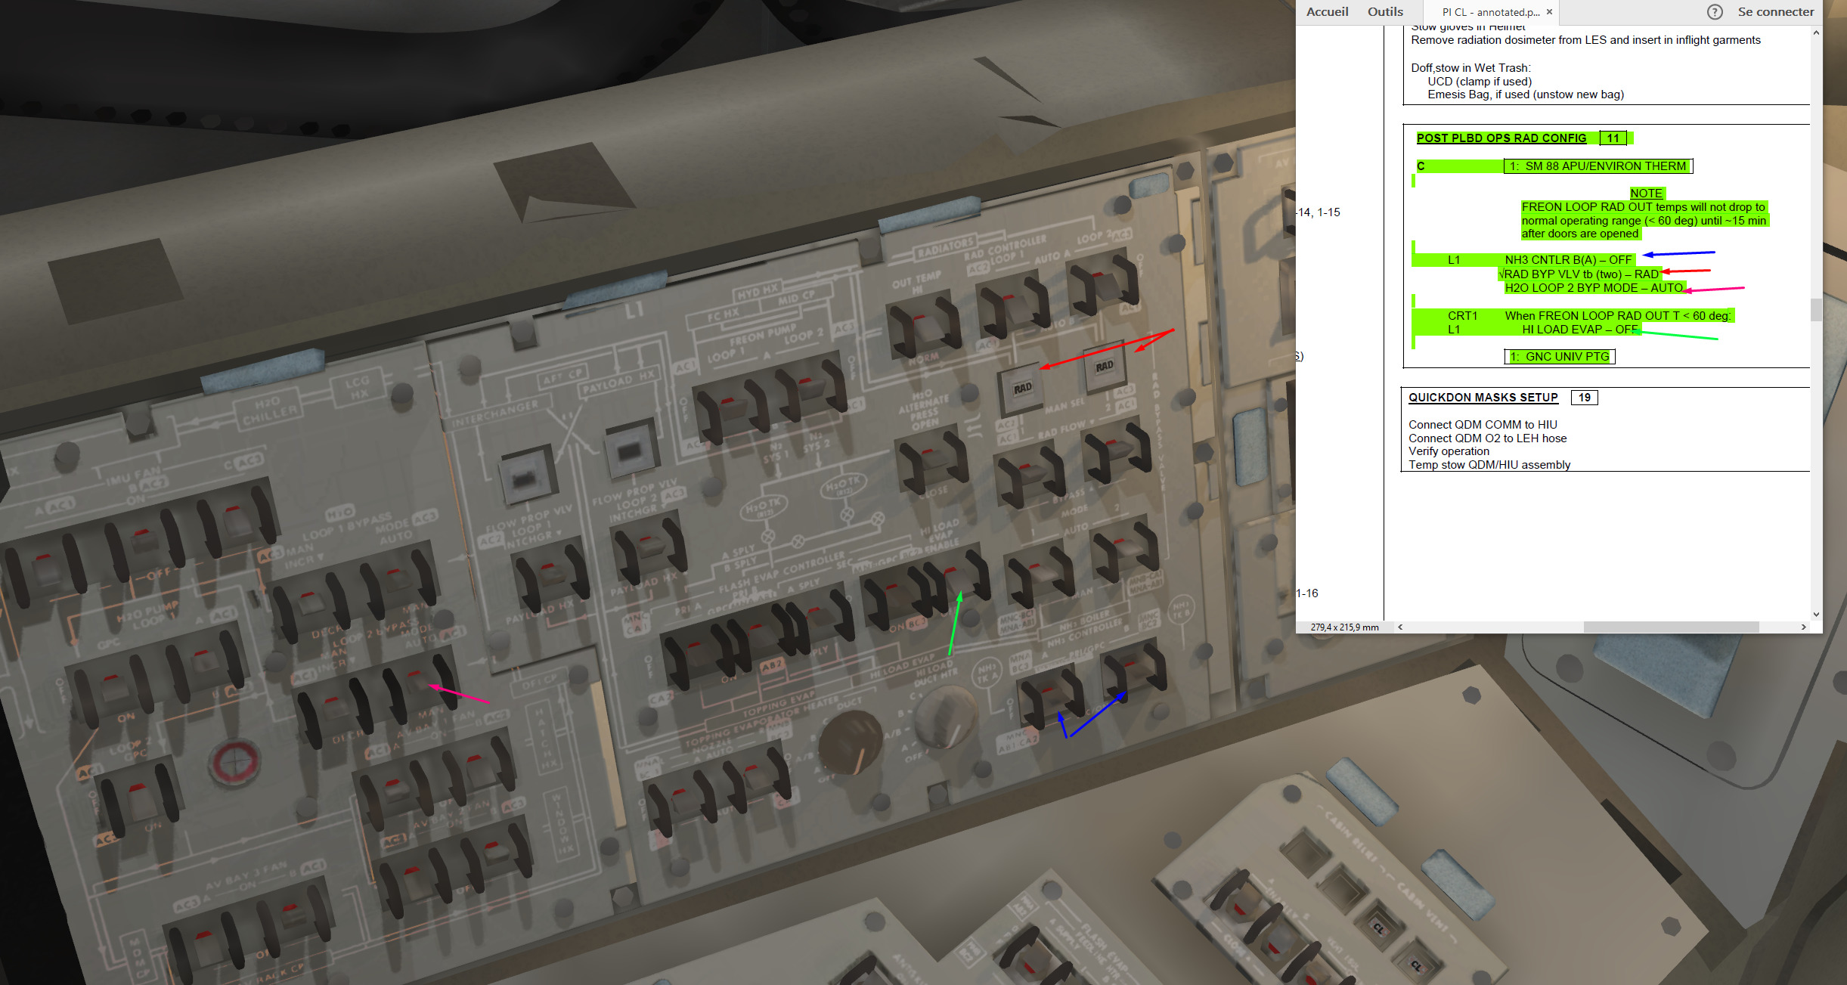Toggle the RADIATORS OUT TEMP HI/NORM switch
Image resolution: width=1847 pixels, height=985 pixels.
(922, 327)
